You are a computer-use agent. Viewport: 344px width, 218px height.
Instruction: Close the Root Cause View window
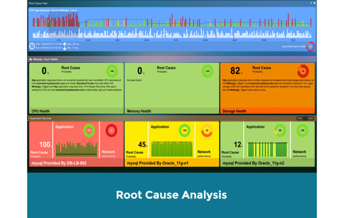(314, 3)
